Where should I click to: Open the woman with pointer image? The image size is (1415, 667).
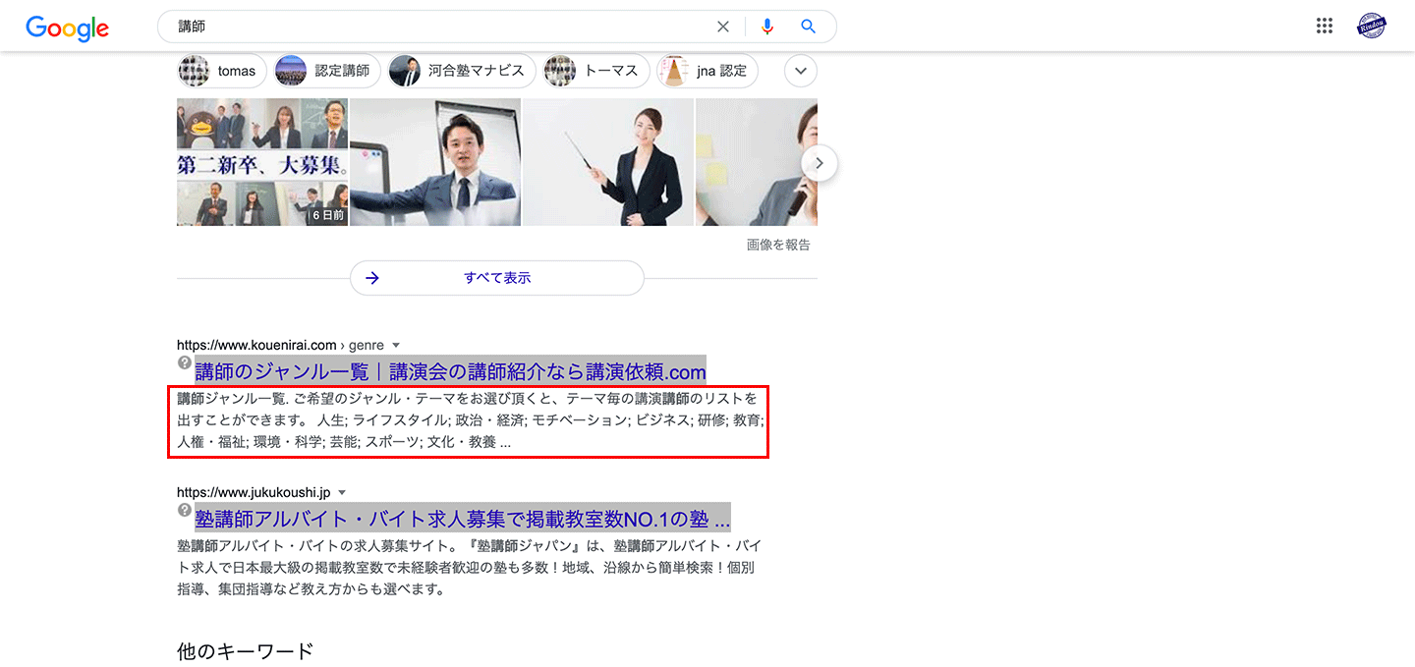608,162
